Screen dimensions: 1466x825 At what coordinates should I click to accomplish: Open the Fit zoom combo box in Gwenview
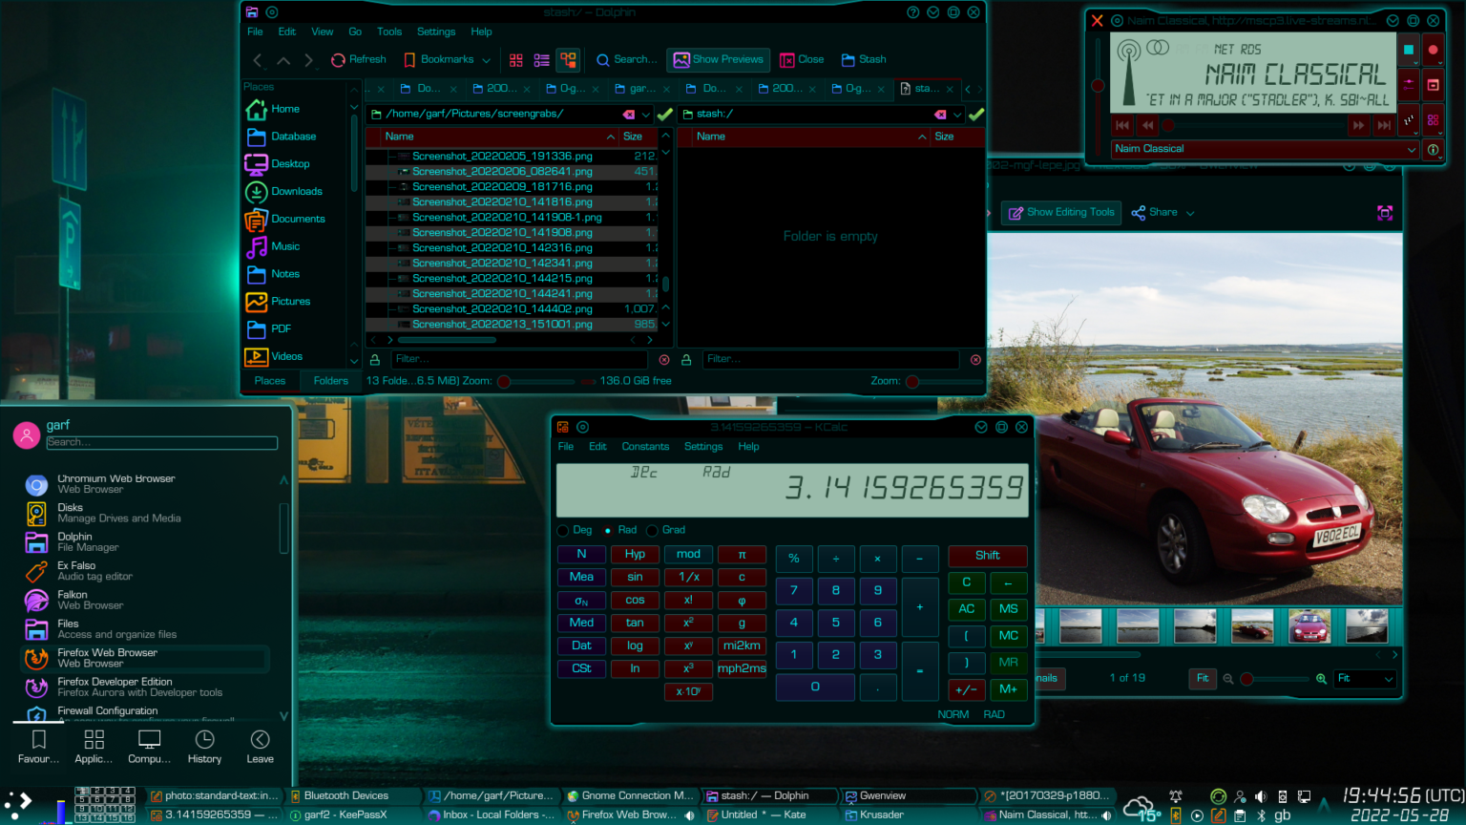click(1365, 679)
